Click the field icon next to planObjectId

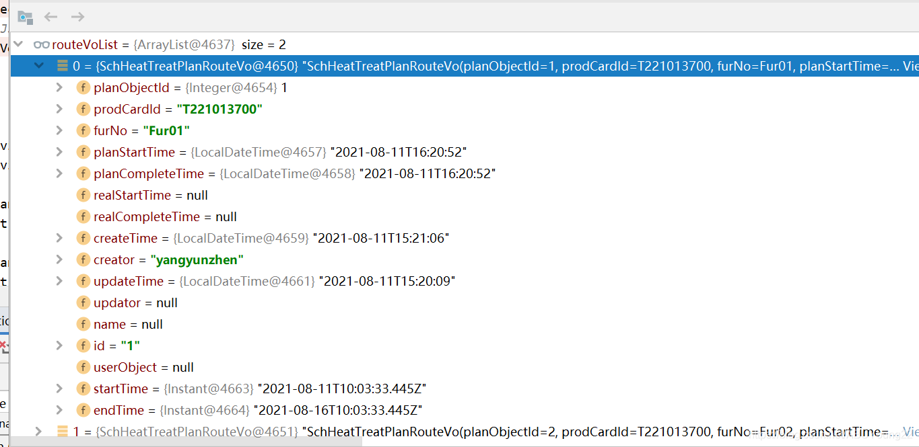pyautogui.click(x=83, y=87)
